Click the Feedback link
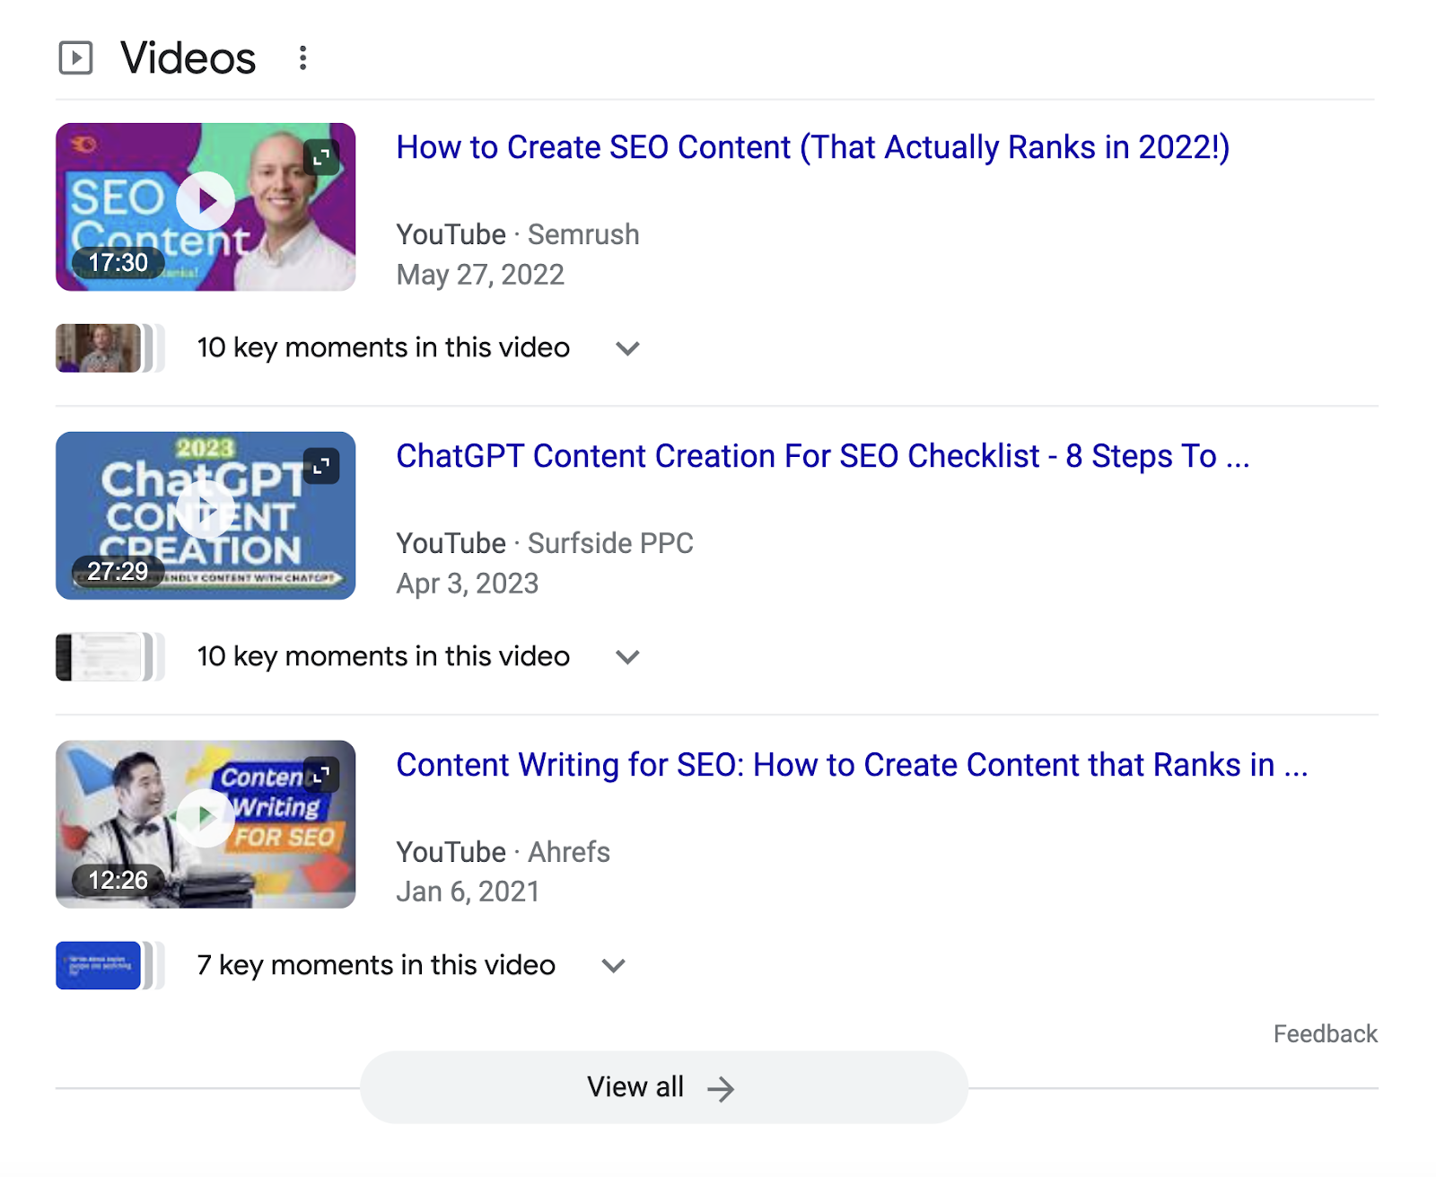1436x1177 pixels. click(1325, 1033)
